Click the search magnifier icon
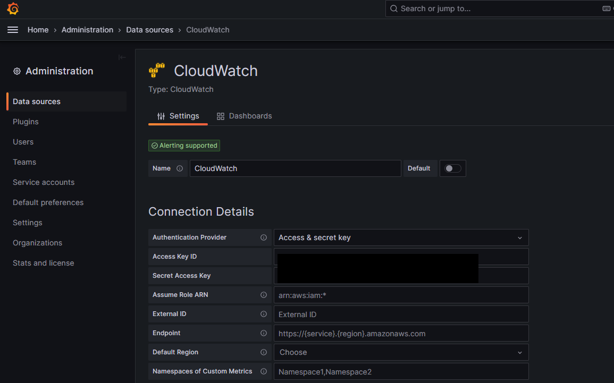Viewport: 614px width, 383px height. click(393, 8)
